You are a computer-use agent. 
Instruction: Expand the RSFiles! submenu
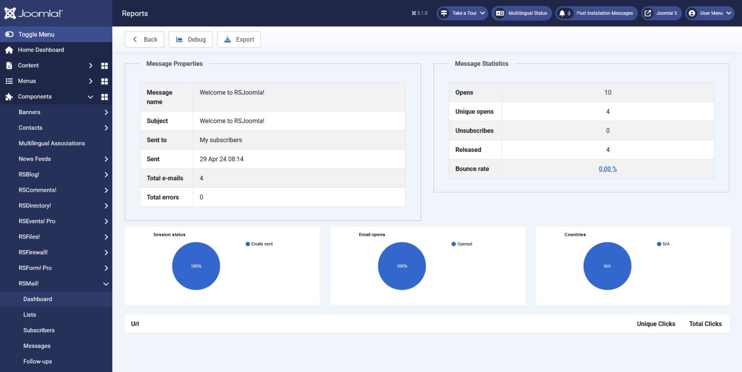point(106,237)
